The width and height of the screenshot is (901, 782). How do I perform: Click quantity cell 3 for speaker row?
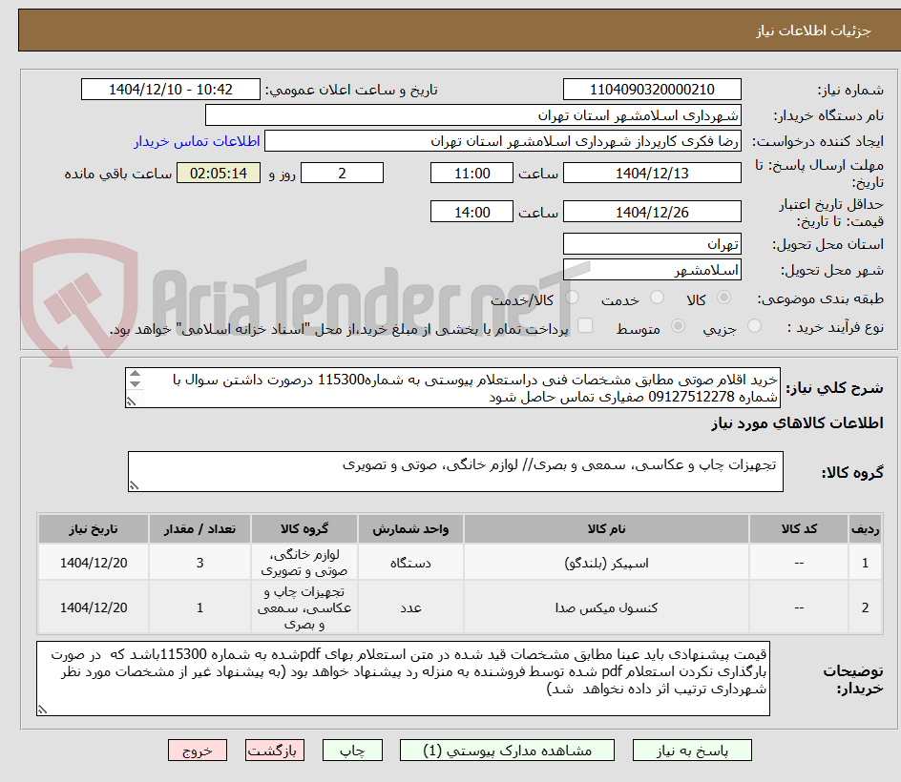pos(200,563)
